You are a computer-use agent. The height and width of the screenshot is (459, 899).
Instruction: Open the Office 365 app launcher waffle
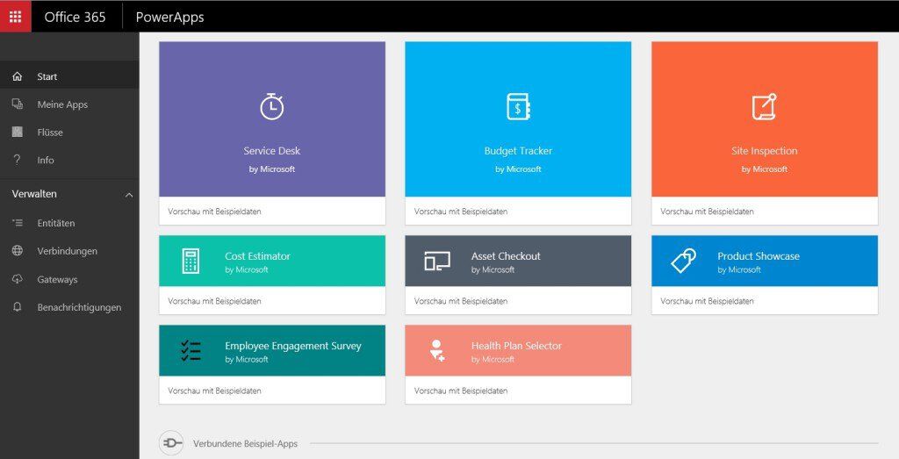[x=16, y=17]
